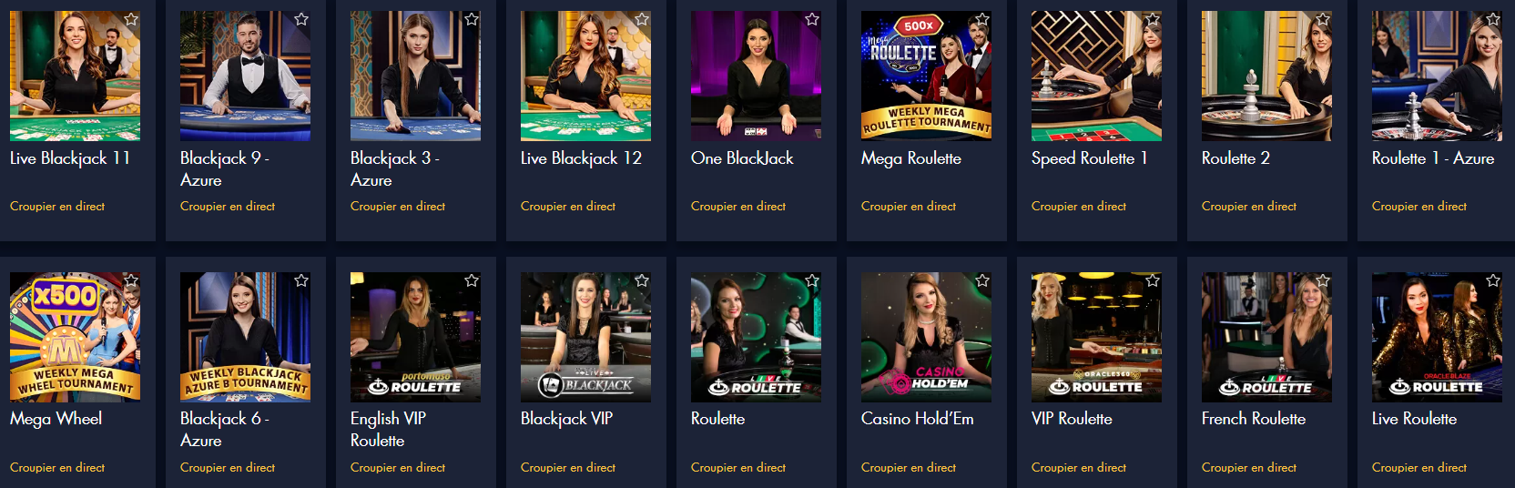Star the One BlackJack game tile
Viewport: 1515px width, 488px height.
click(x=812, y=19)
